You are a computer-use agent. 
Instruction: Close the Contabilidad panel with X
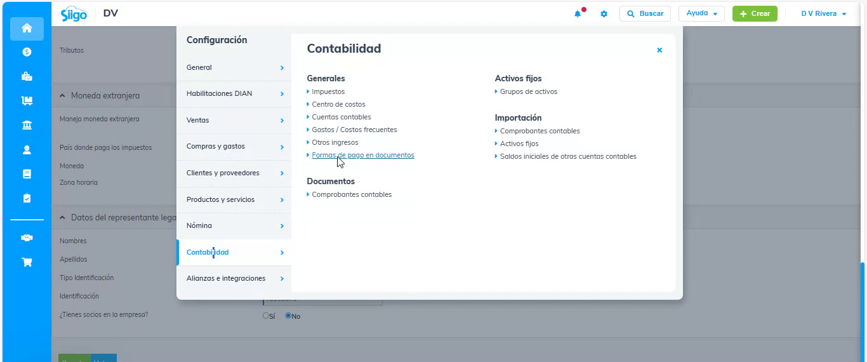[659, 50]
